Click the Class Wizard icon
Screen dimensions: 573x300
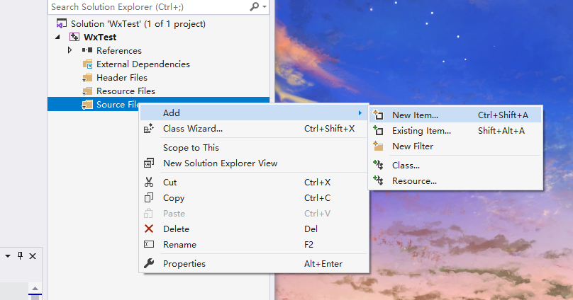(149, 129)
